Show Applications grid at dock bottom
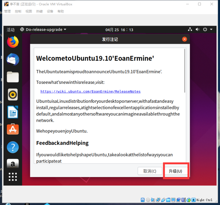220x205 pixels. (x=13, y=177)
